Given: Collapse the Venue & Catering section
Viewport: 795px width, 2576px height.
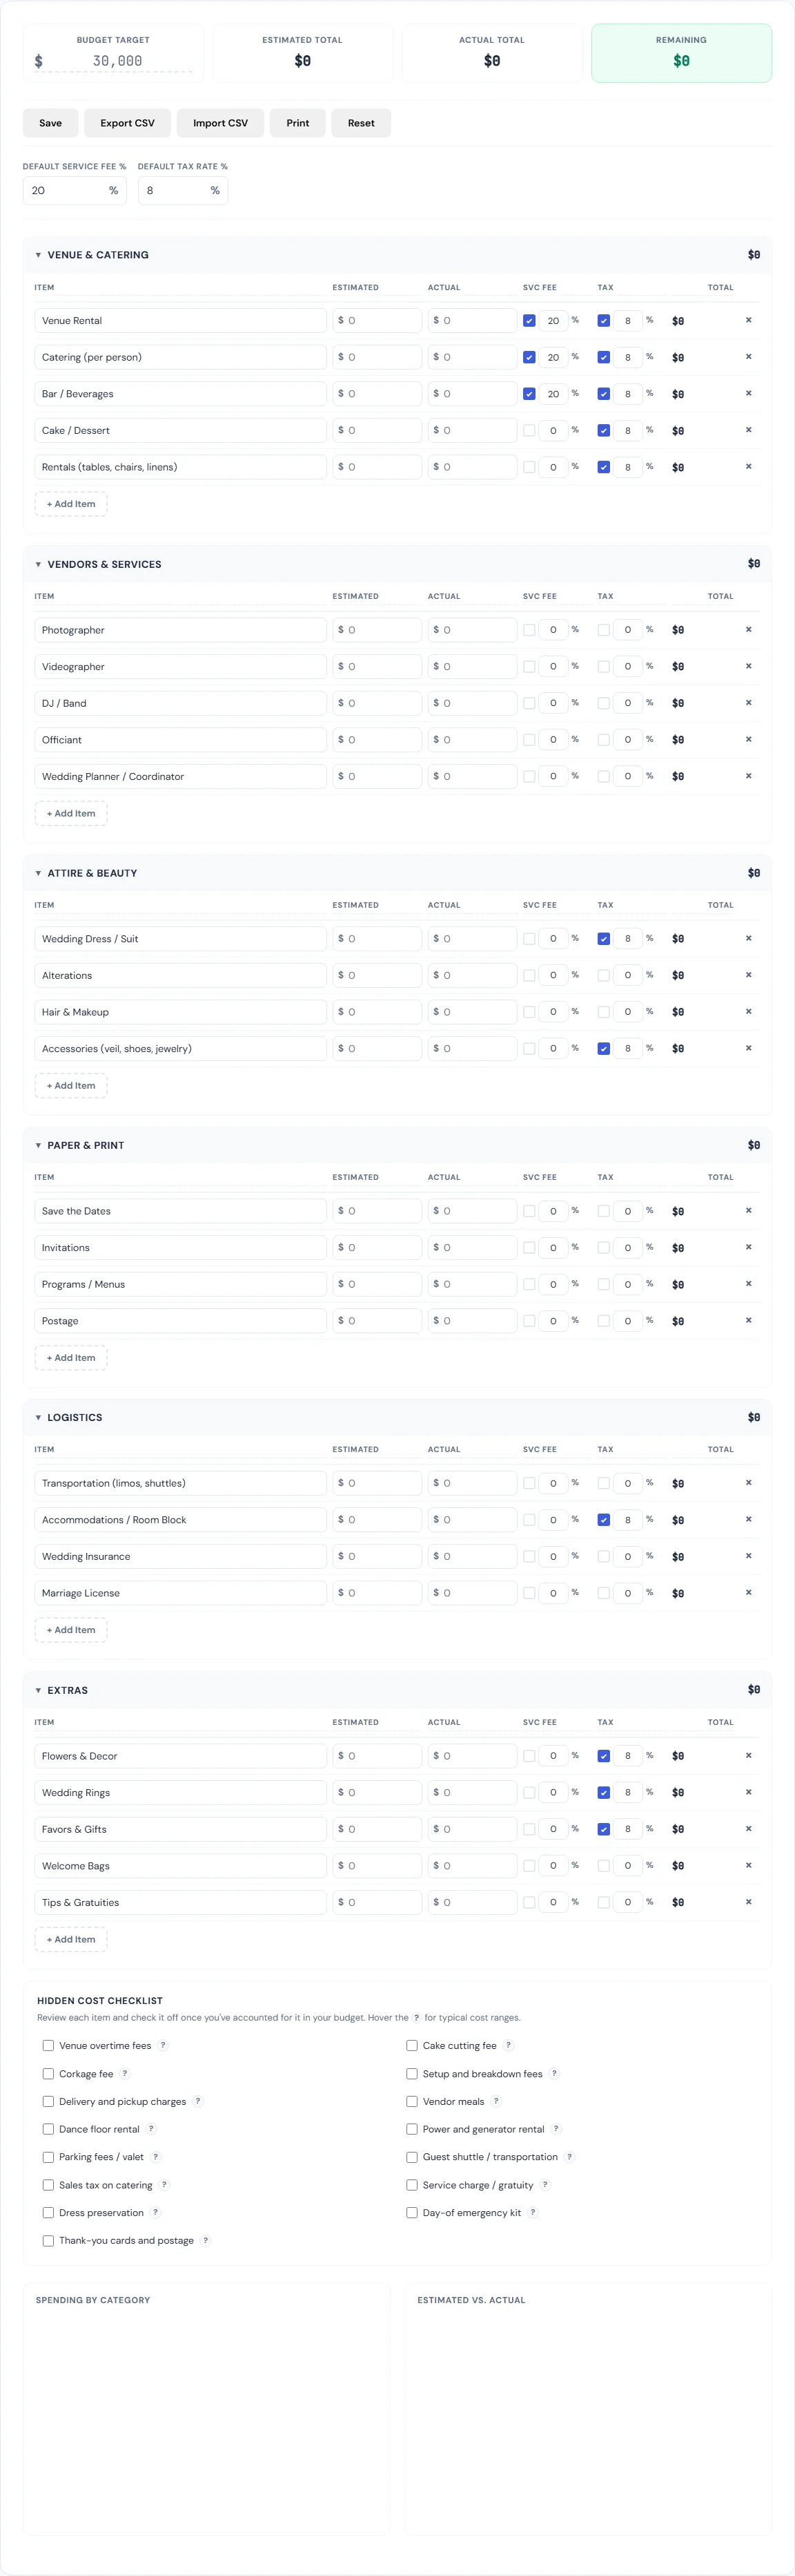Looking at the screenshot, I should coord(38,255).
